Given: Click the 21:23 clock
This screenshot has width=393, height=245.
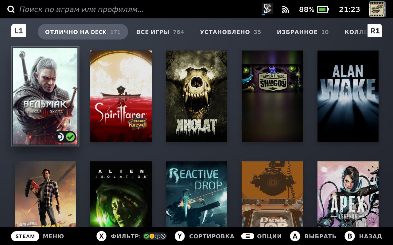Looking at the screenshot, I should [x=349, y=9].
